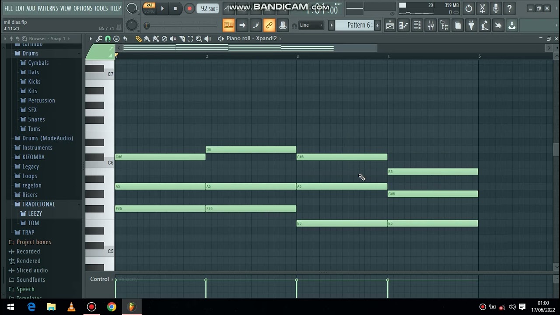This screenshot has height=315, width=560.
Task: Open the Mixer view
Action: pos(430,25)
